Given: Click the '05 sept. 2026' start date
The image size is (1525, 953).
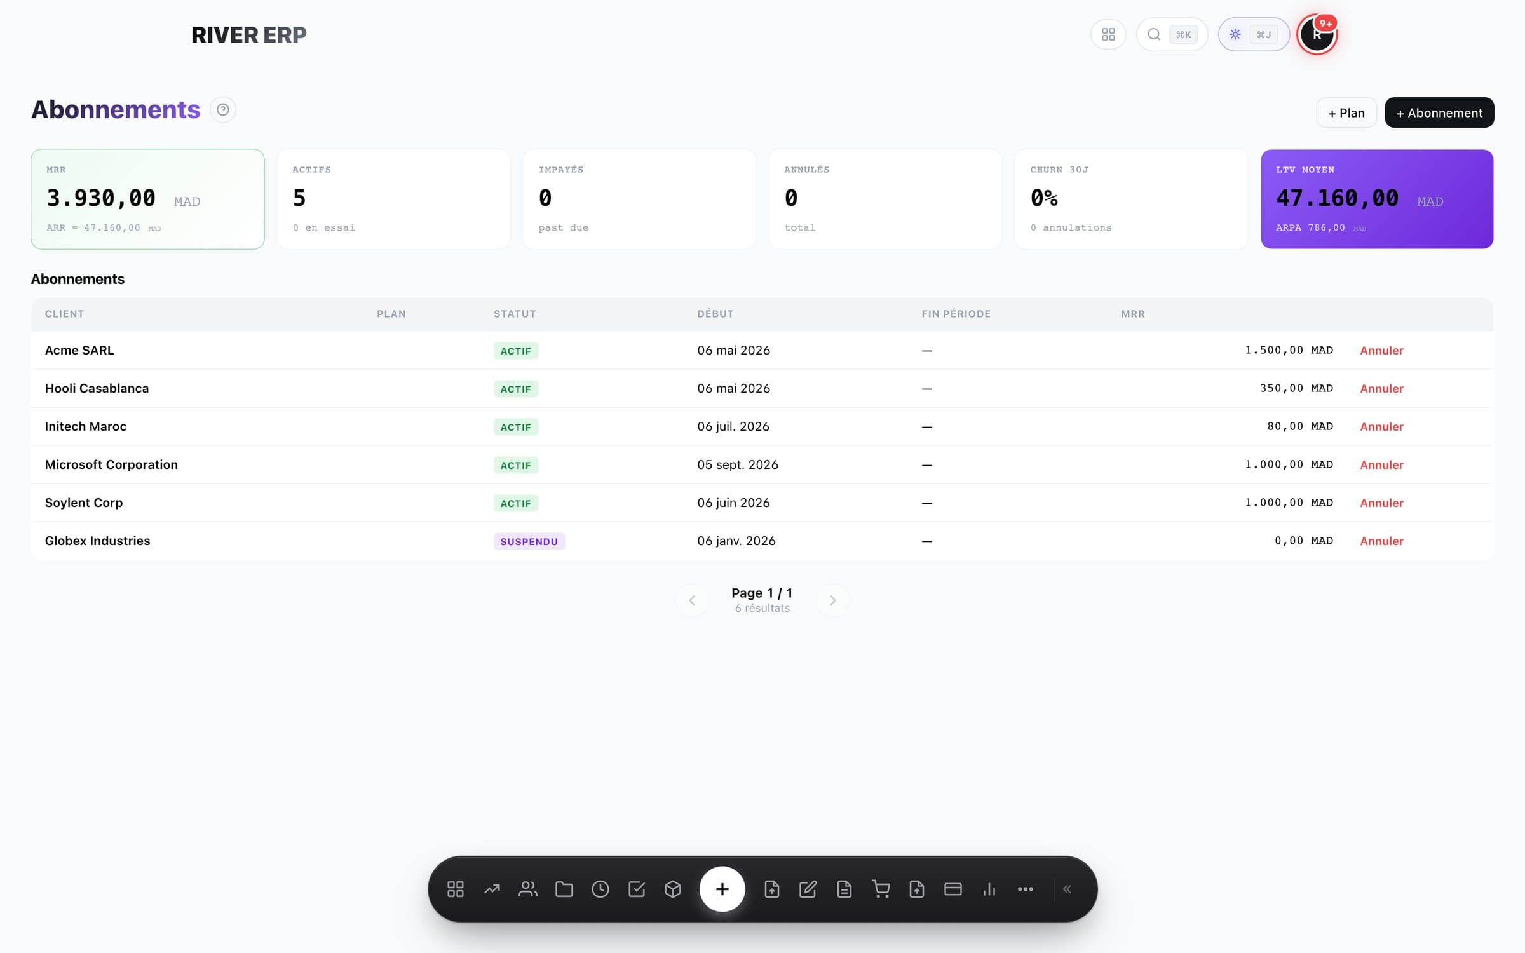Looking at the screenshot, I should [738, 464].
